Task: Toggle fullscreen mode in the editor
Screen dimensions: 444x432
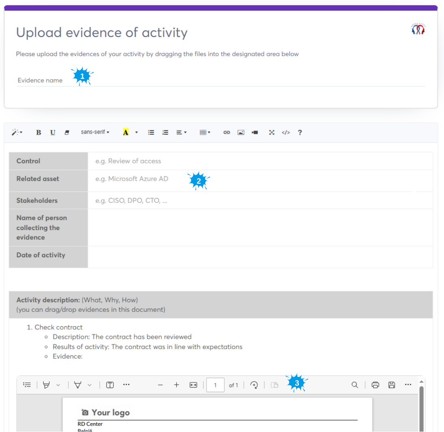Action: pos(272,132)
